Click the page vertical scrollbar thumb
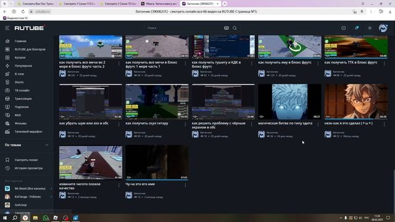395x222 pixels. pyautogui.click(x=394, y=191)
